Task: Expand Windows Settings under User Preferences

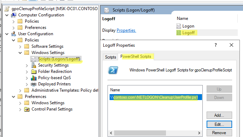Action: point(20,103)
